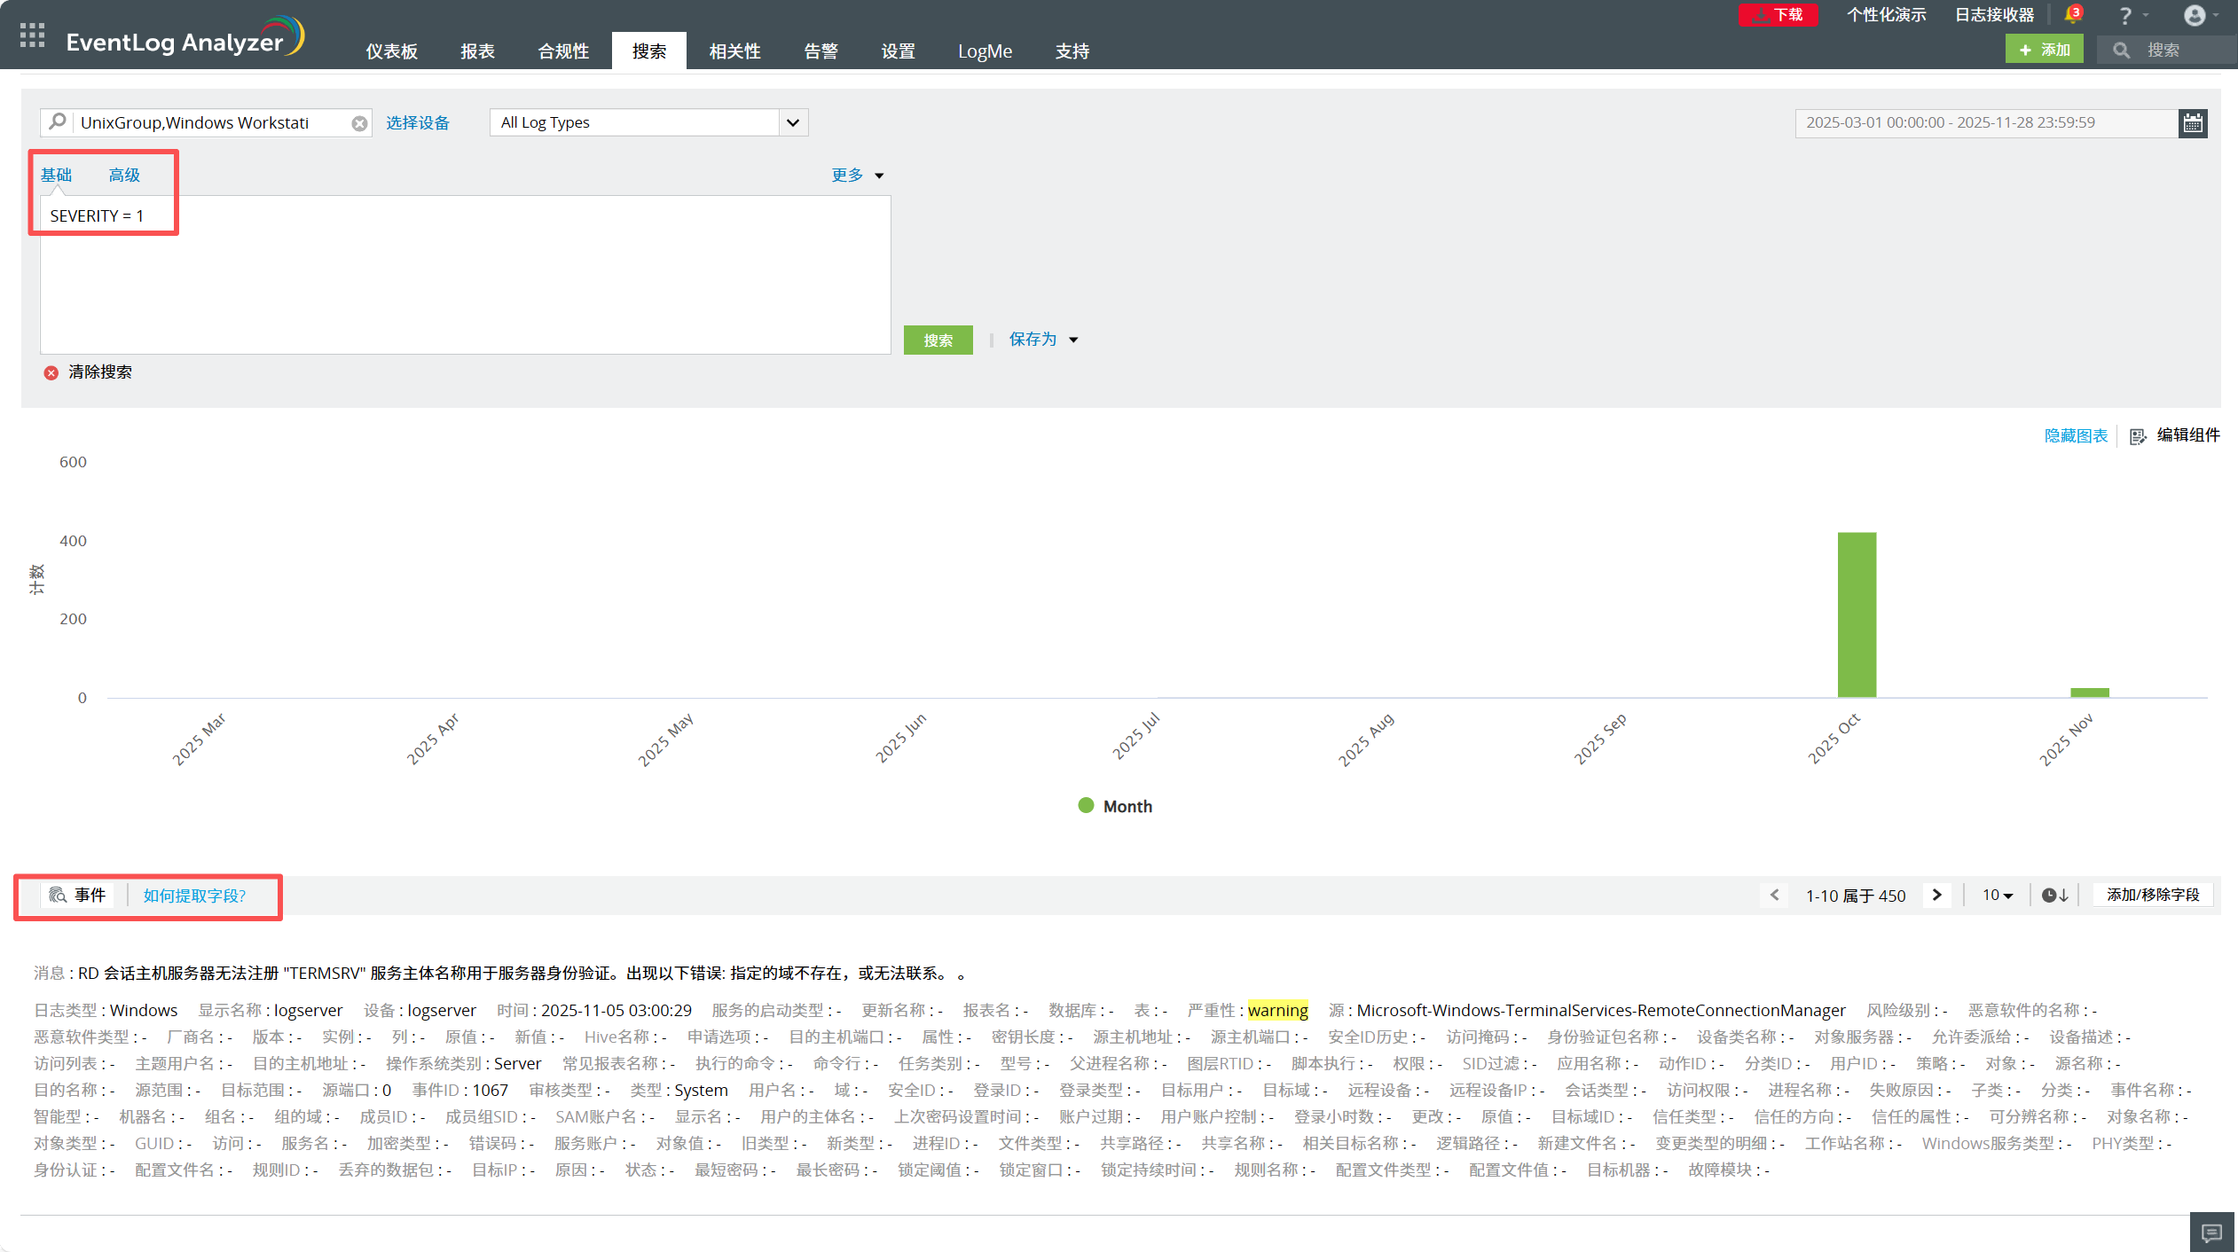2238x1252 pixels.
Task: Open the apps grid menu icon
Action: click(x=32, y=35)
